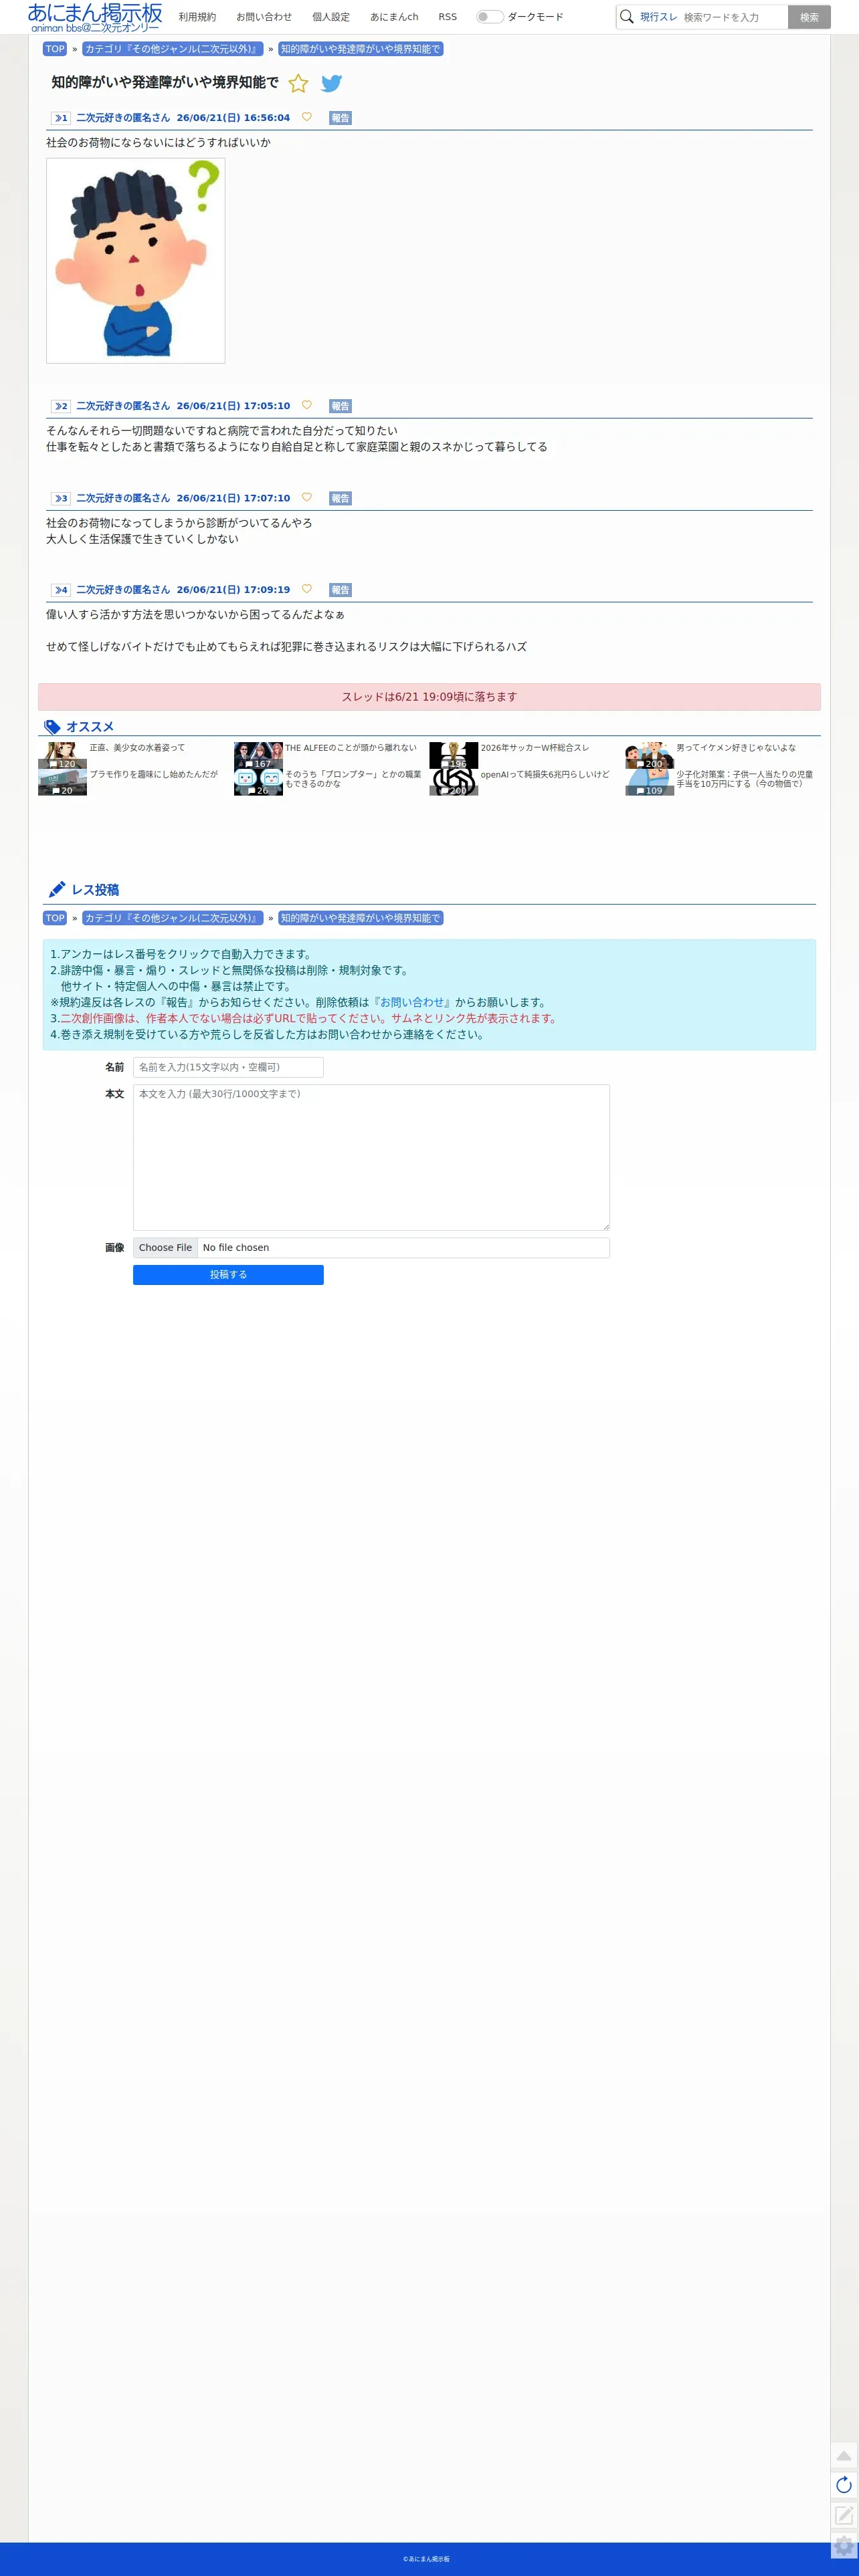
Task: Open recommended thread 2026年サッカーW杯総合スレ
Action: click(535, 748)
